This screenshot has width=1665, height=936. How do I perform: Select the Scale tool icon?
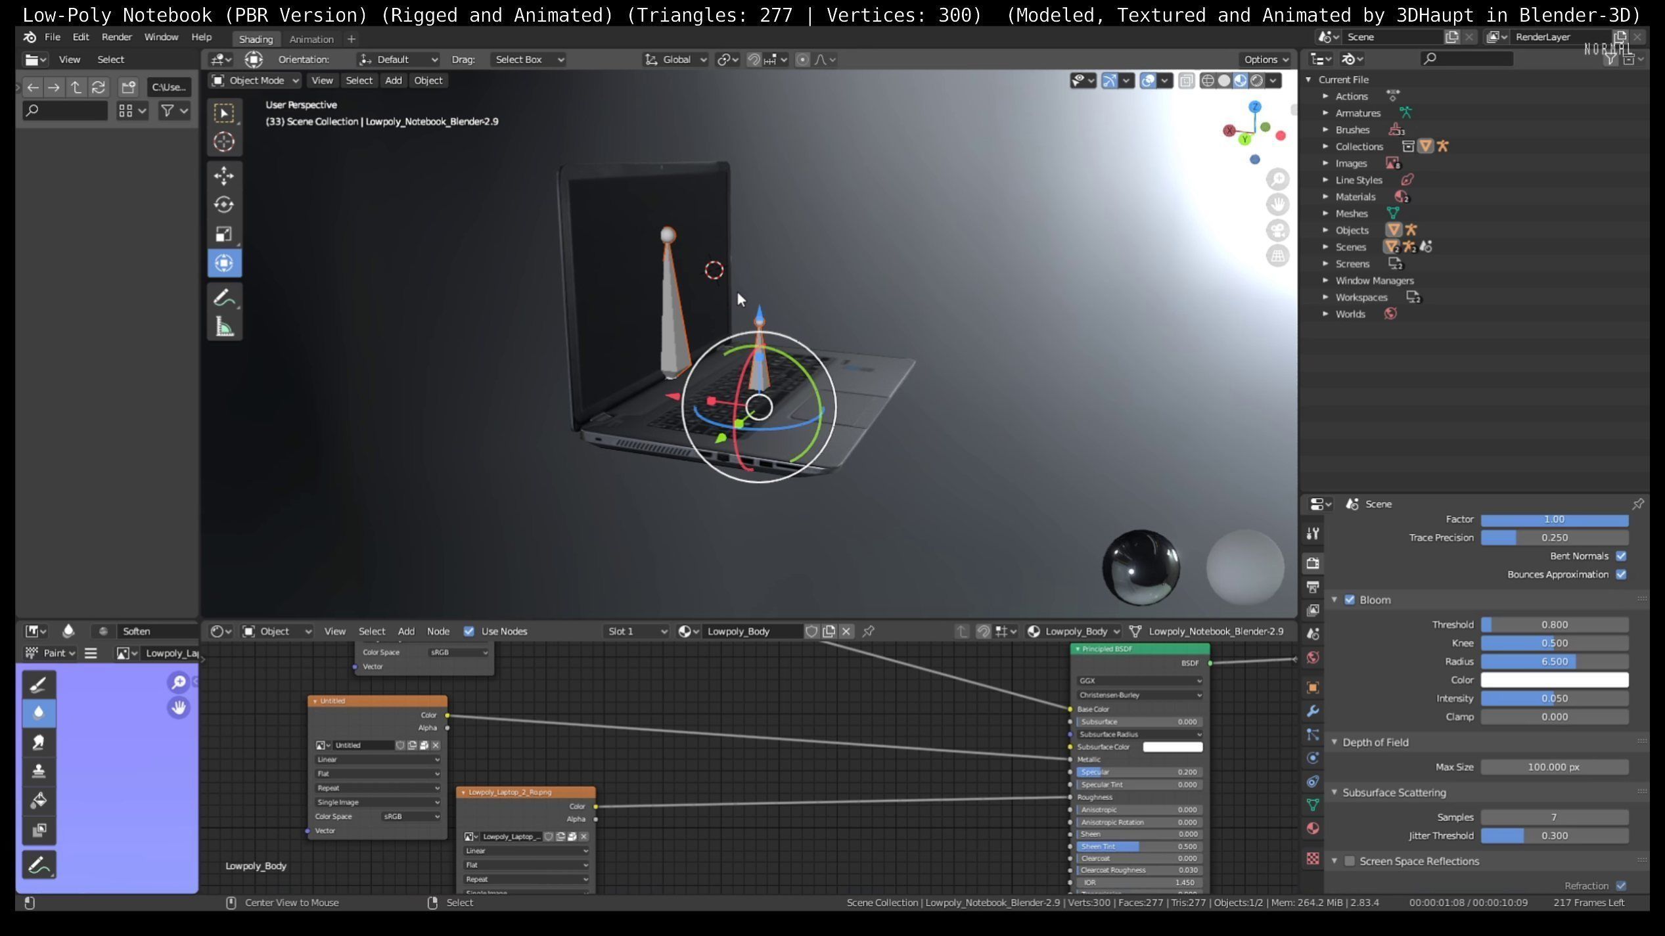click(223, 234)
